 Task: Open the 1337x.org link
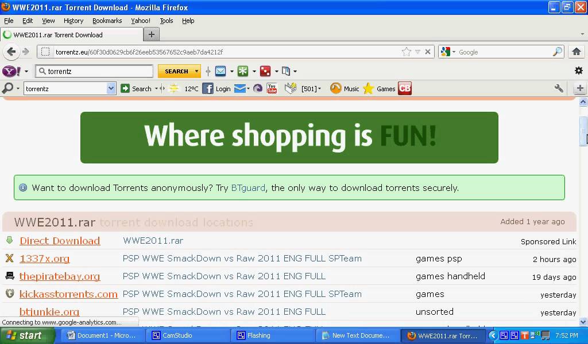pos(45,259)
